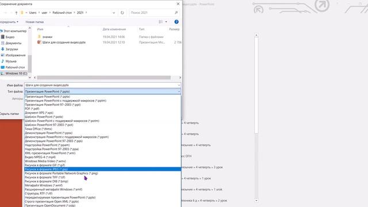Click the Up one level arrow
Viewport: 368px width, 207px height.
click(x=16, y=13)
